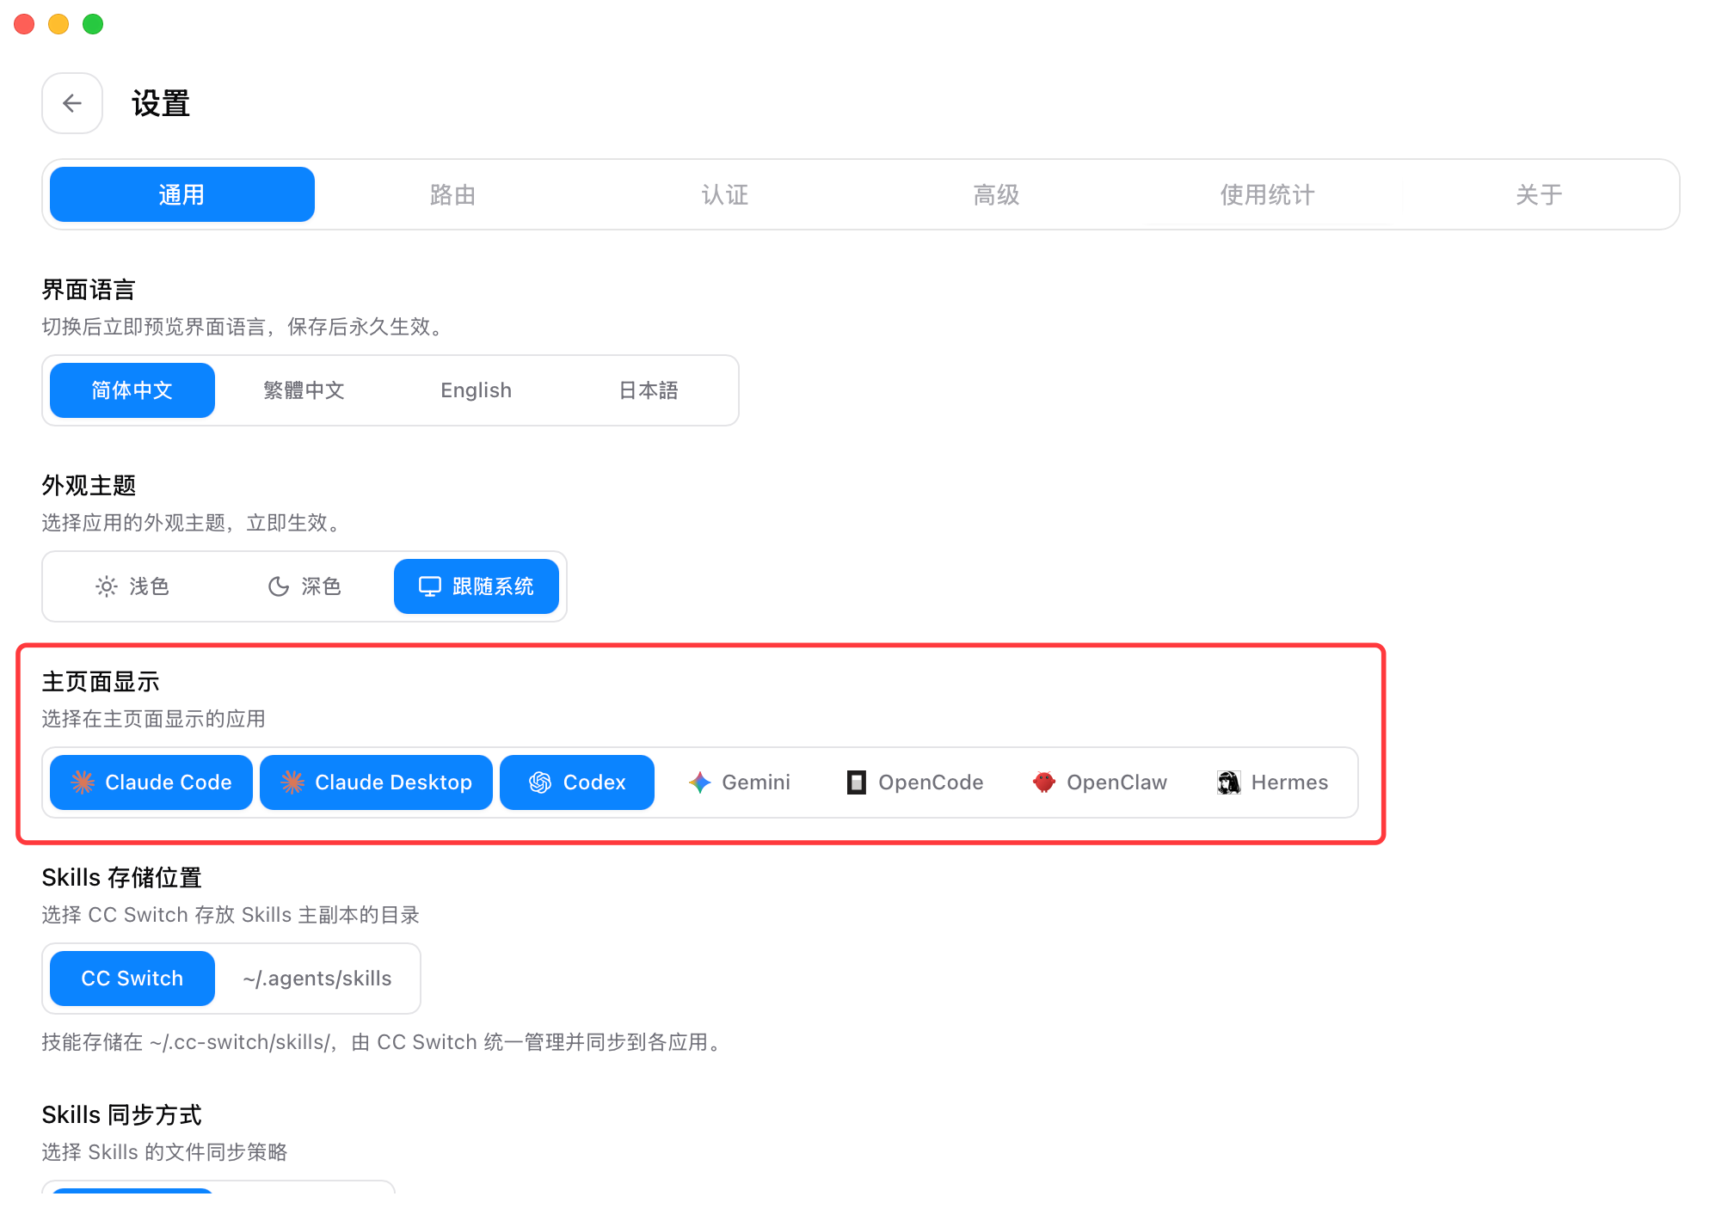Click the Skills 同步方式 heading
Viewport: 1722px width, 1221px height.
tap(121, 1115)
